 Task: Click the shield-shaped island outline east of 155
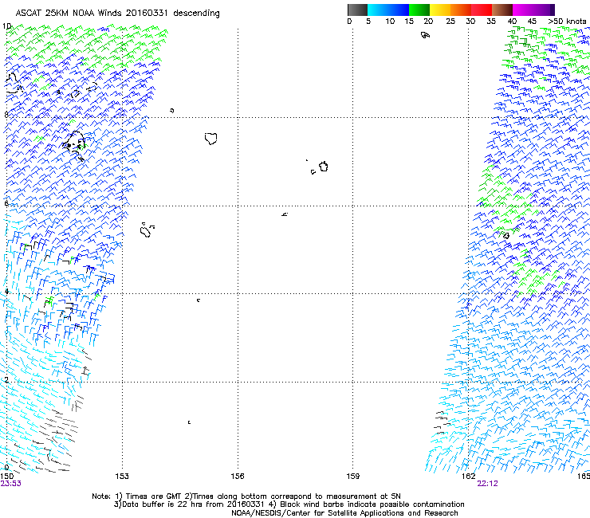[x=210, y=139]
